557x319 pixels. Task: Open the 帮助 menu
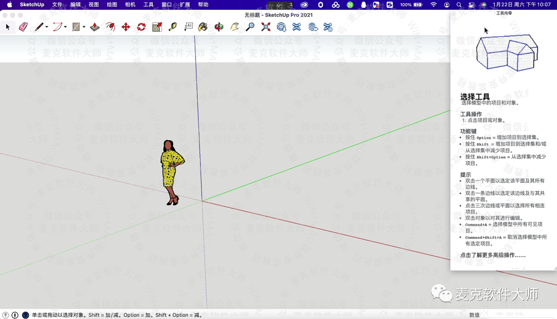coord(203,5)
